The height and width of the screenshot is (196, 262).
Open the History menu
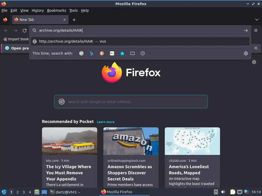(38, 10)
